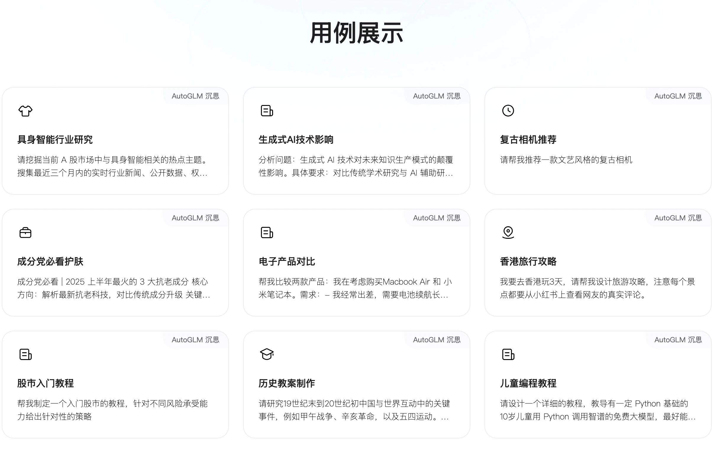Click AutoGLM 沉思 tag on 具身智能行业研究 card
The width and height of the screenshot is (717, 452).
coord(195,96)
